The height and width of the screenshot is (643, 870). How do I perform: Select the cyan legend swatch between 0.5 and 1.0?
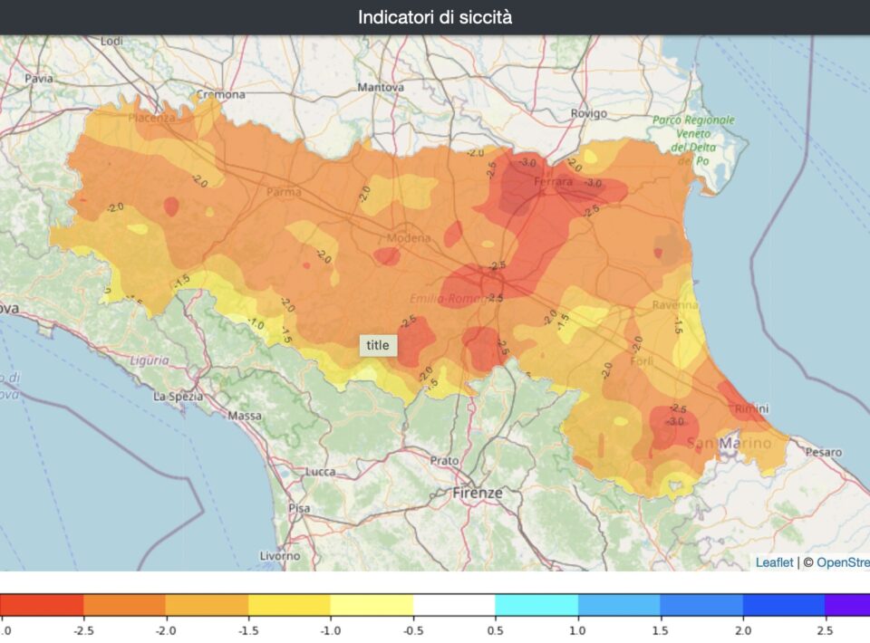click(x=536, y=604)
